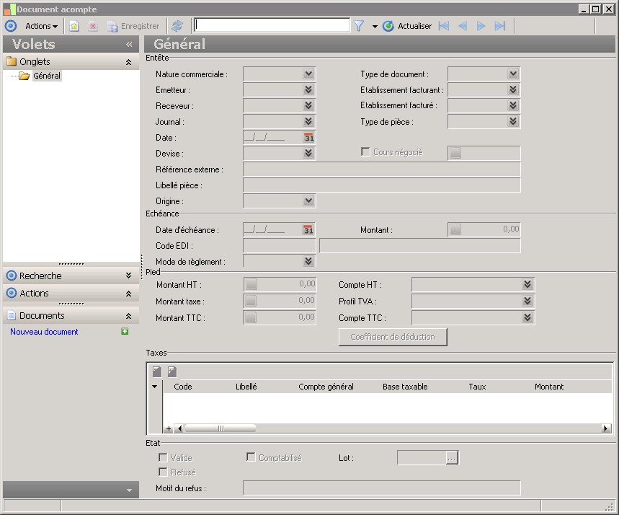Select the Général item under Onglets

point(47,76)
